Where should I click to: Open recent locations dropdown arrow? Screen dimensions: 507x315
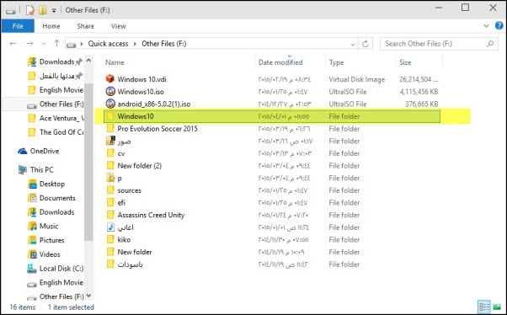(44, 44)
